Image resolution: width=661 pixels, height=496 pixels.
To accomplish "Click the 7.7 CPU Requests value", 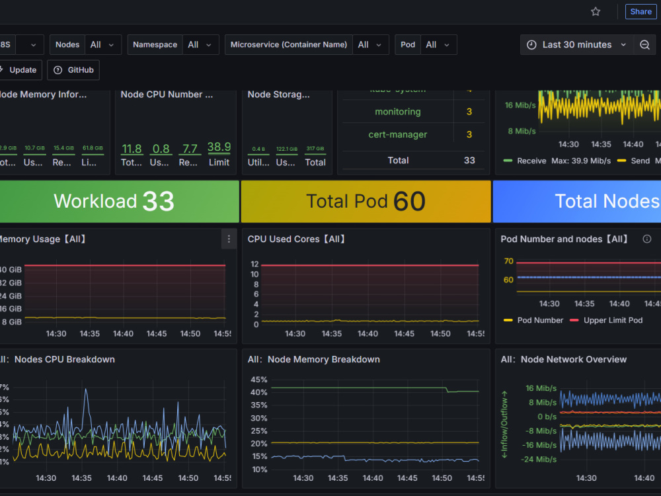I will coord(190,149).
